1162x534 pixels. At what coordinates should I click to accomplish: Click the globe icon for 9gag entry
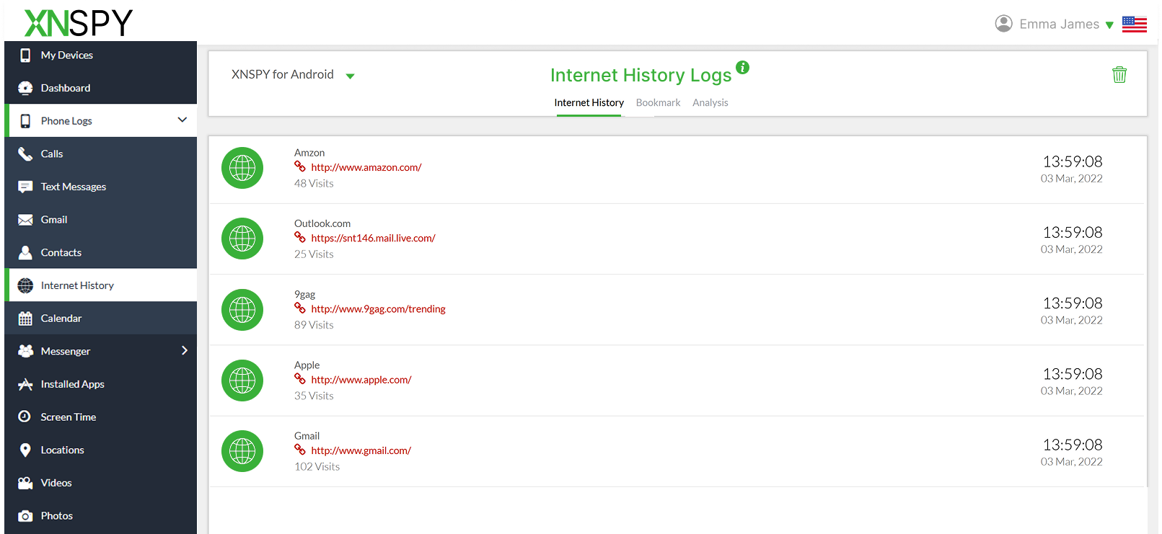coord(242,310)
